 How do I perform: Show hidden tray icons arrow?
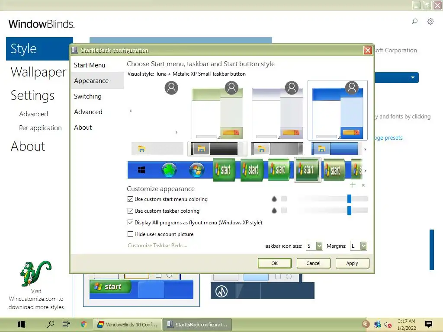pos(366,324)
